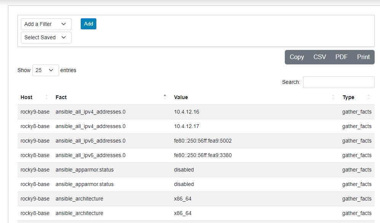Click the first ansible_apparmor.status fact cell
The height and width of the screenshot is (223, 380).
tap(85, 170)
